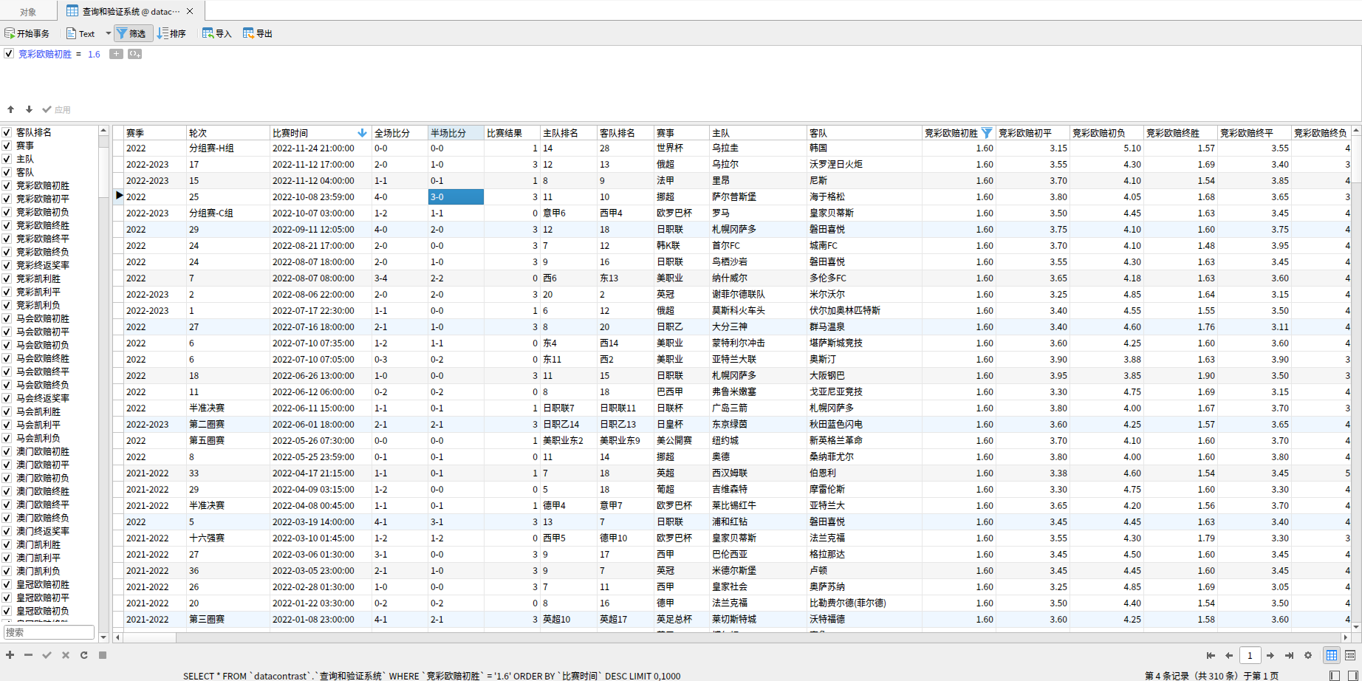
Task: Switch to grid view
Action: pyautogui.click(x=1332, y=655)
